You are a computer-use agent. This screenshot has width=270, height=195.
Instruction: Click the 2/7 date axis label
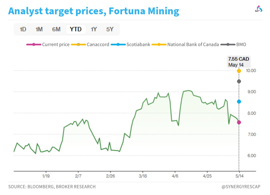(78, 176)
